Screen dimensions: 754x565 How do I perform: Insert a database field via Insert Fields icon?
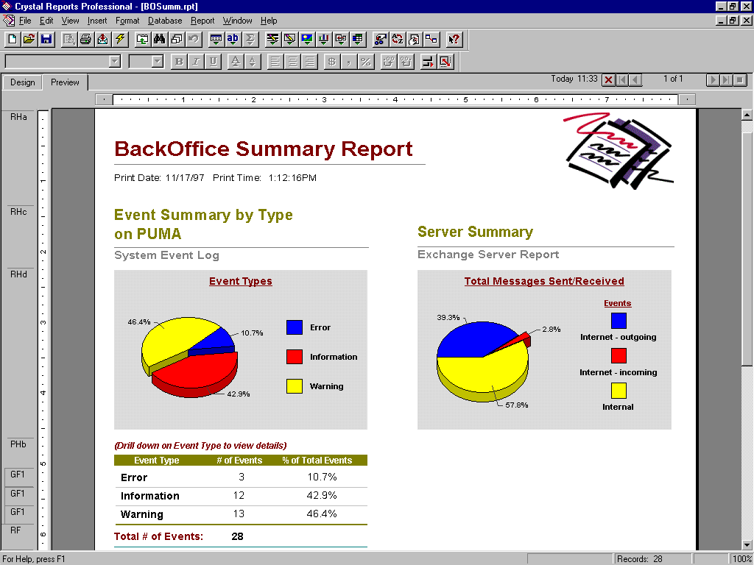pyautogui.click(x=216, y=40)
